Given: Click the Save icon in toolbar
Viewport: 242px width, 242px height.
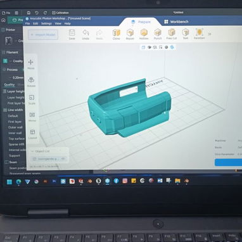Looking at the screenshot, I should click(72, 34).
